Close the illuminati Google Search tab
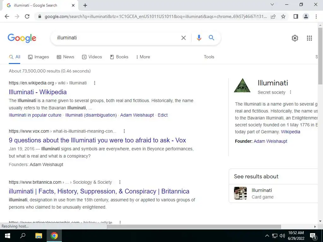 point(73,6)
